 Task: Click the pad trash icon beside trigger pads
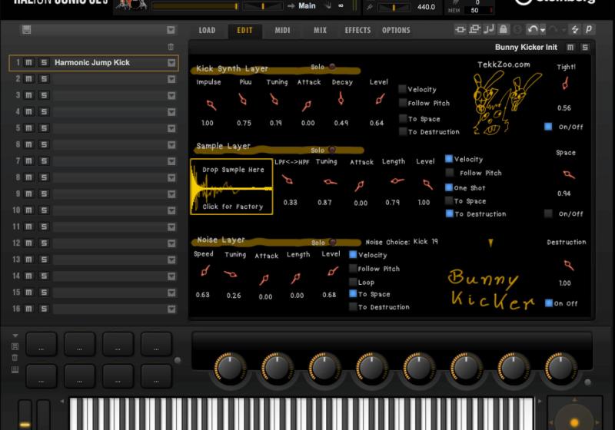[x=15, y=358]
